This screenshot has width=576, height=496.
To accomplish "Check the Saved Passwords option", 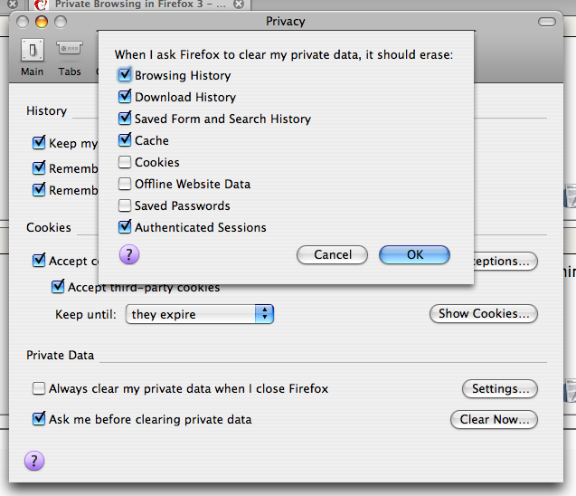I will coord(125,205).
